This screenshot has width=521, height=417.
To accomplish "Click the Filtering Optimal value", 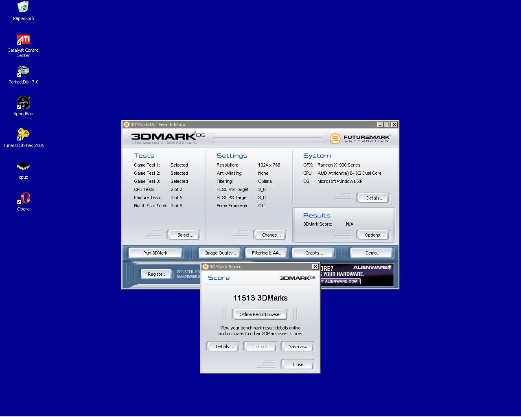I will (265, 181).
